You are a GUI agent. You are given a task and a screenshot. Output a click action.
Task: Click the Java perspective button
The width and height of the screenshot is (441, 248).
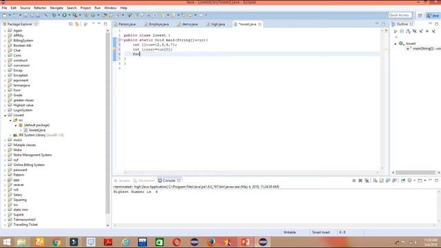click(x=433, y=15)
